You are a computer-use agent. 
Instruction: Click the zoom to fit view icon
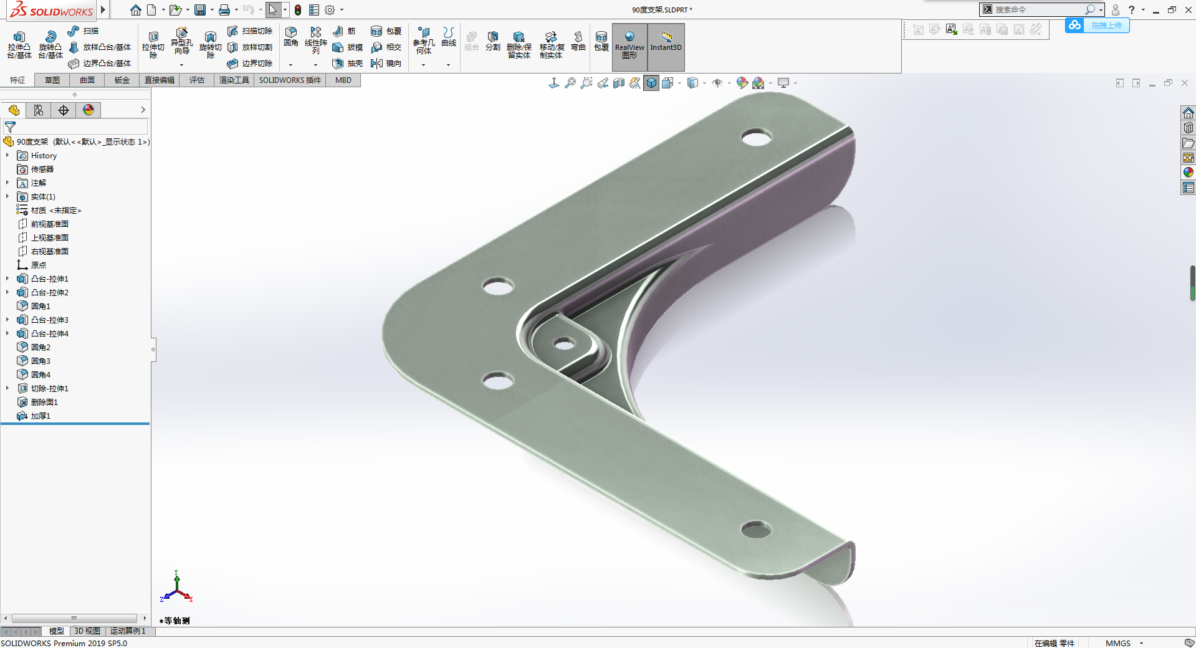[570, 83]
